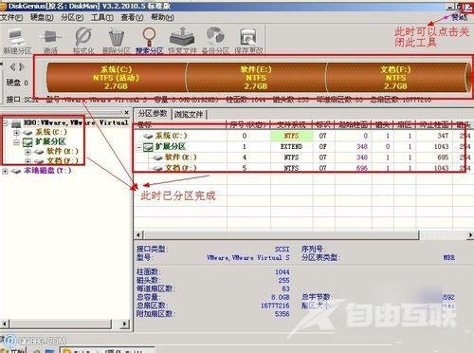The width and height of the screenshot is (474, 353).
Task: Click the 终止柱面 column header
Action: [x=434, y=125]
